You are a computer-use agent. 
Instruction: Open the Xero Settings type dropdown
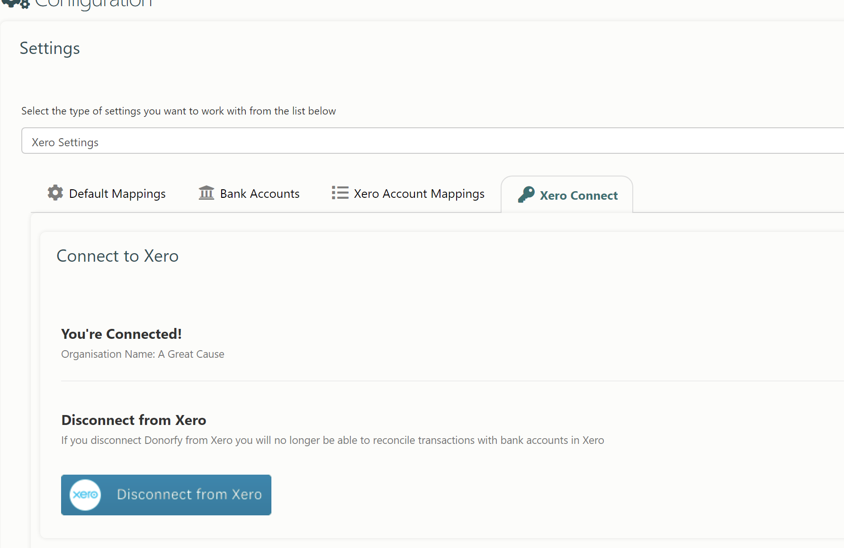pyautogui.click(x=432, y=141)
